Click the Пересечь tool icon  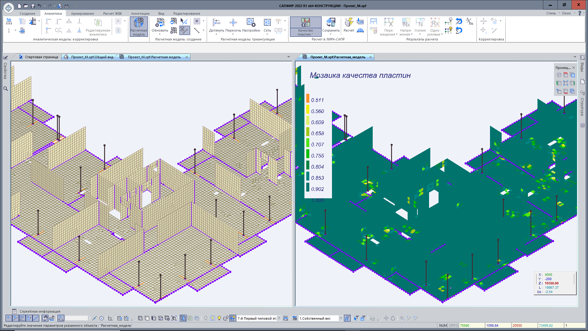pos(233,22)
